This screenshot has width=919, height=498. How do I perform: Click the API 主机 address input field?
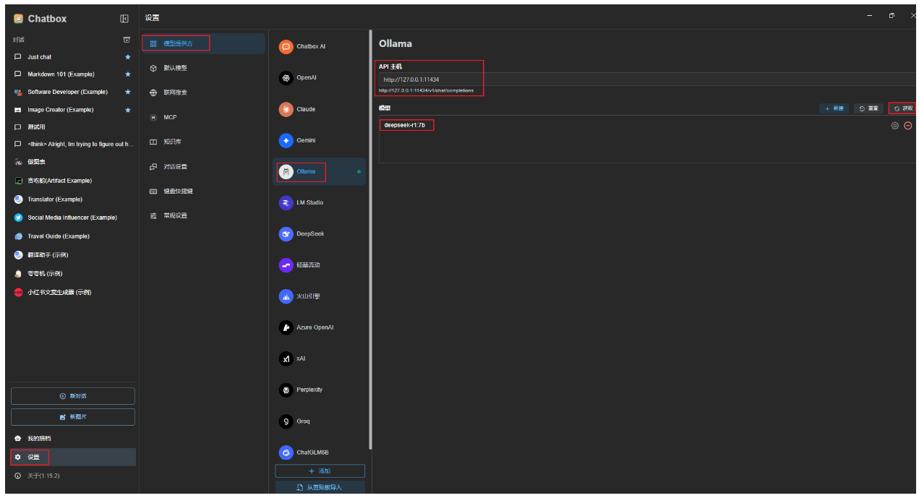(x=647, y=80)
